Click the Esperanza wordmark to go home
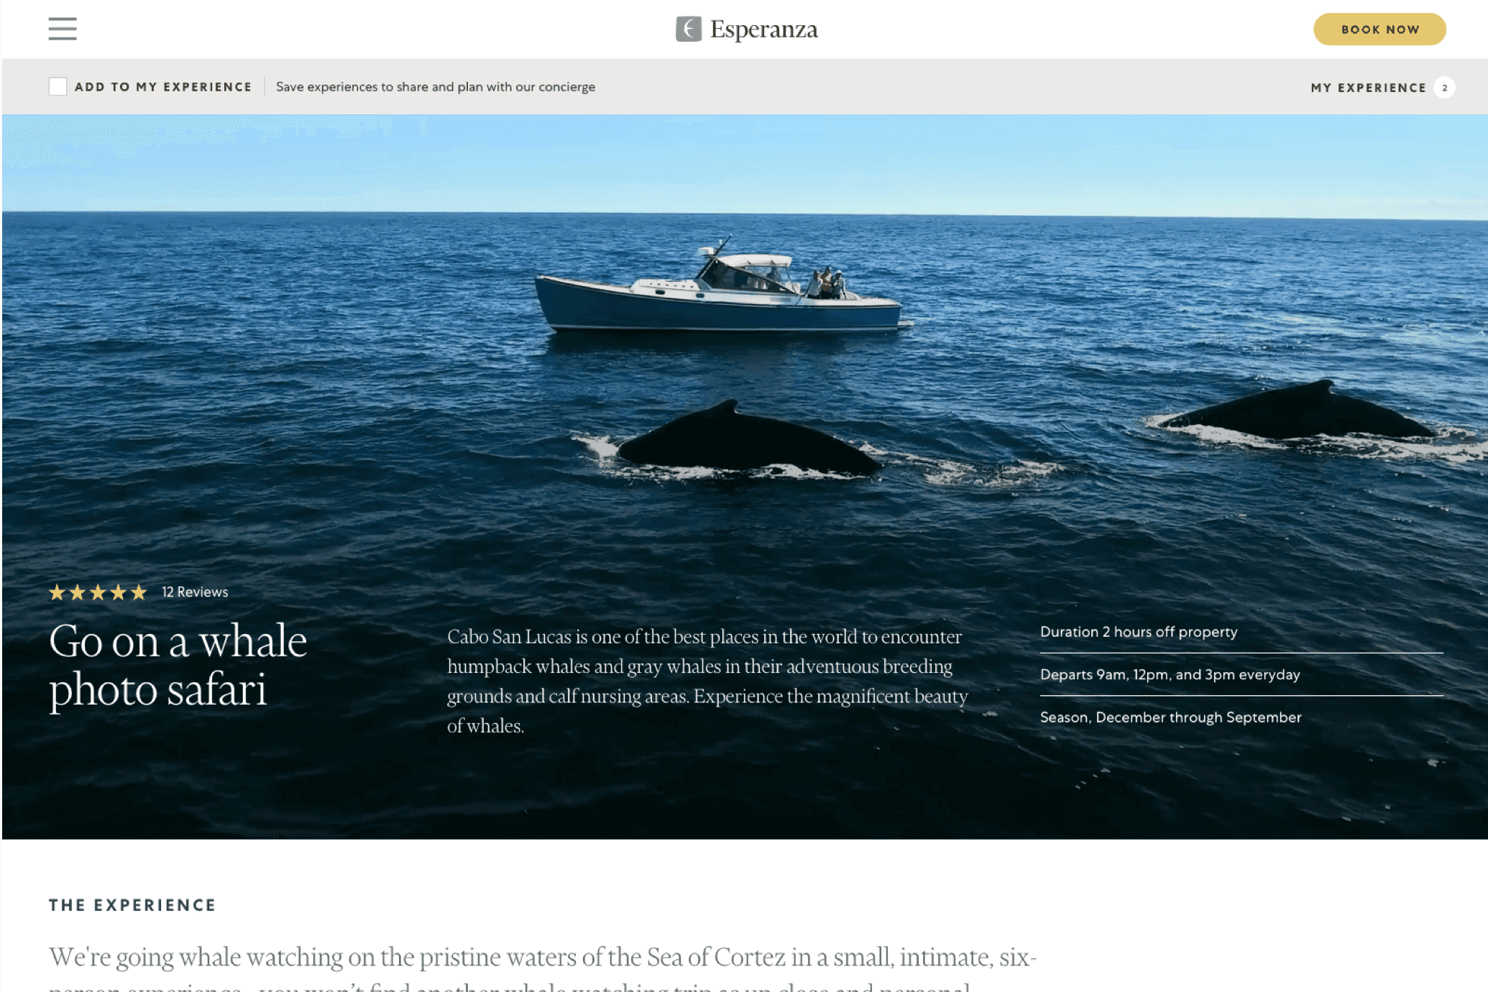The height and width of the screenshot is (992, 1488). click(x=764, y=29)
